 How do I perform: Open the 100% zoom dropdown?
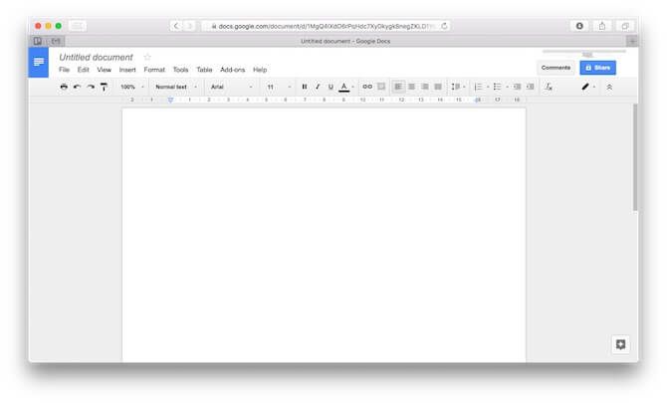click(131, 87)
